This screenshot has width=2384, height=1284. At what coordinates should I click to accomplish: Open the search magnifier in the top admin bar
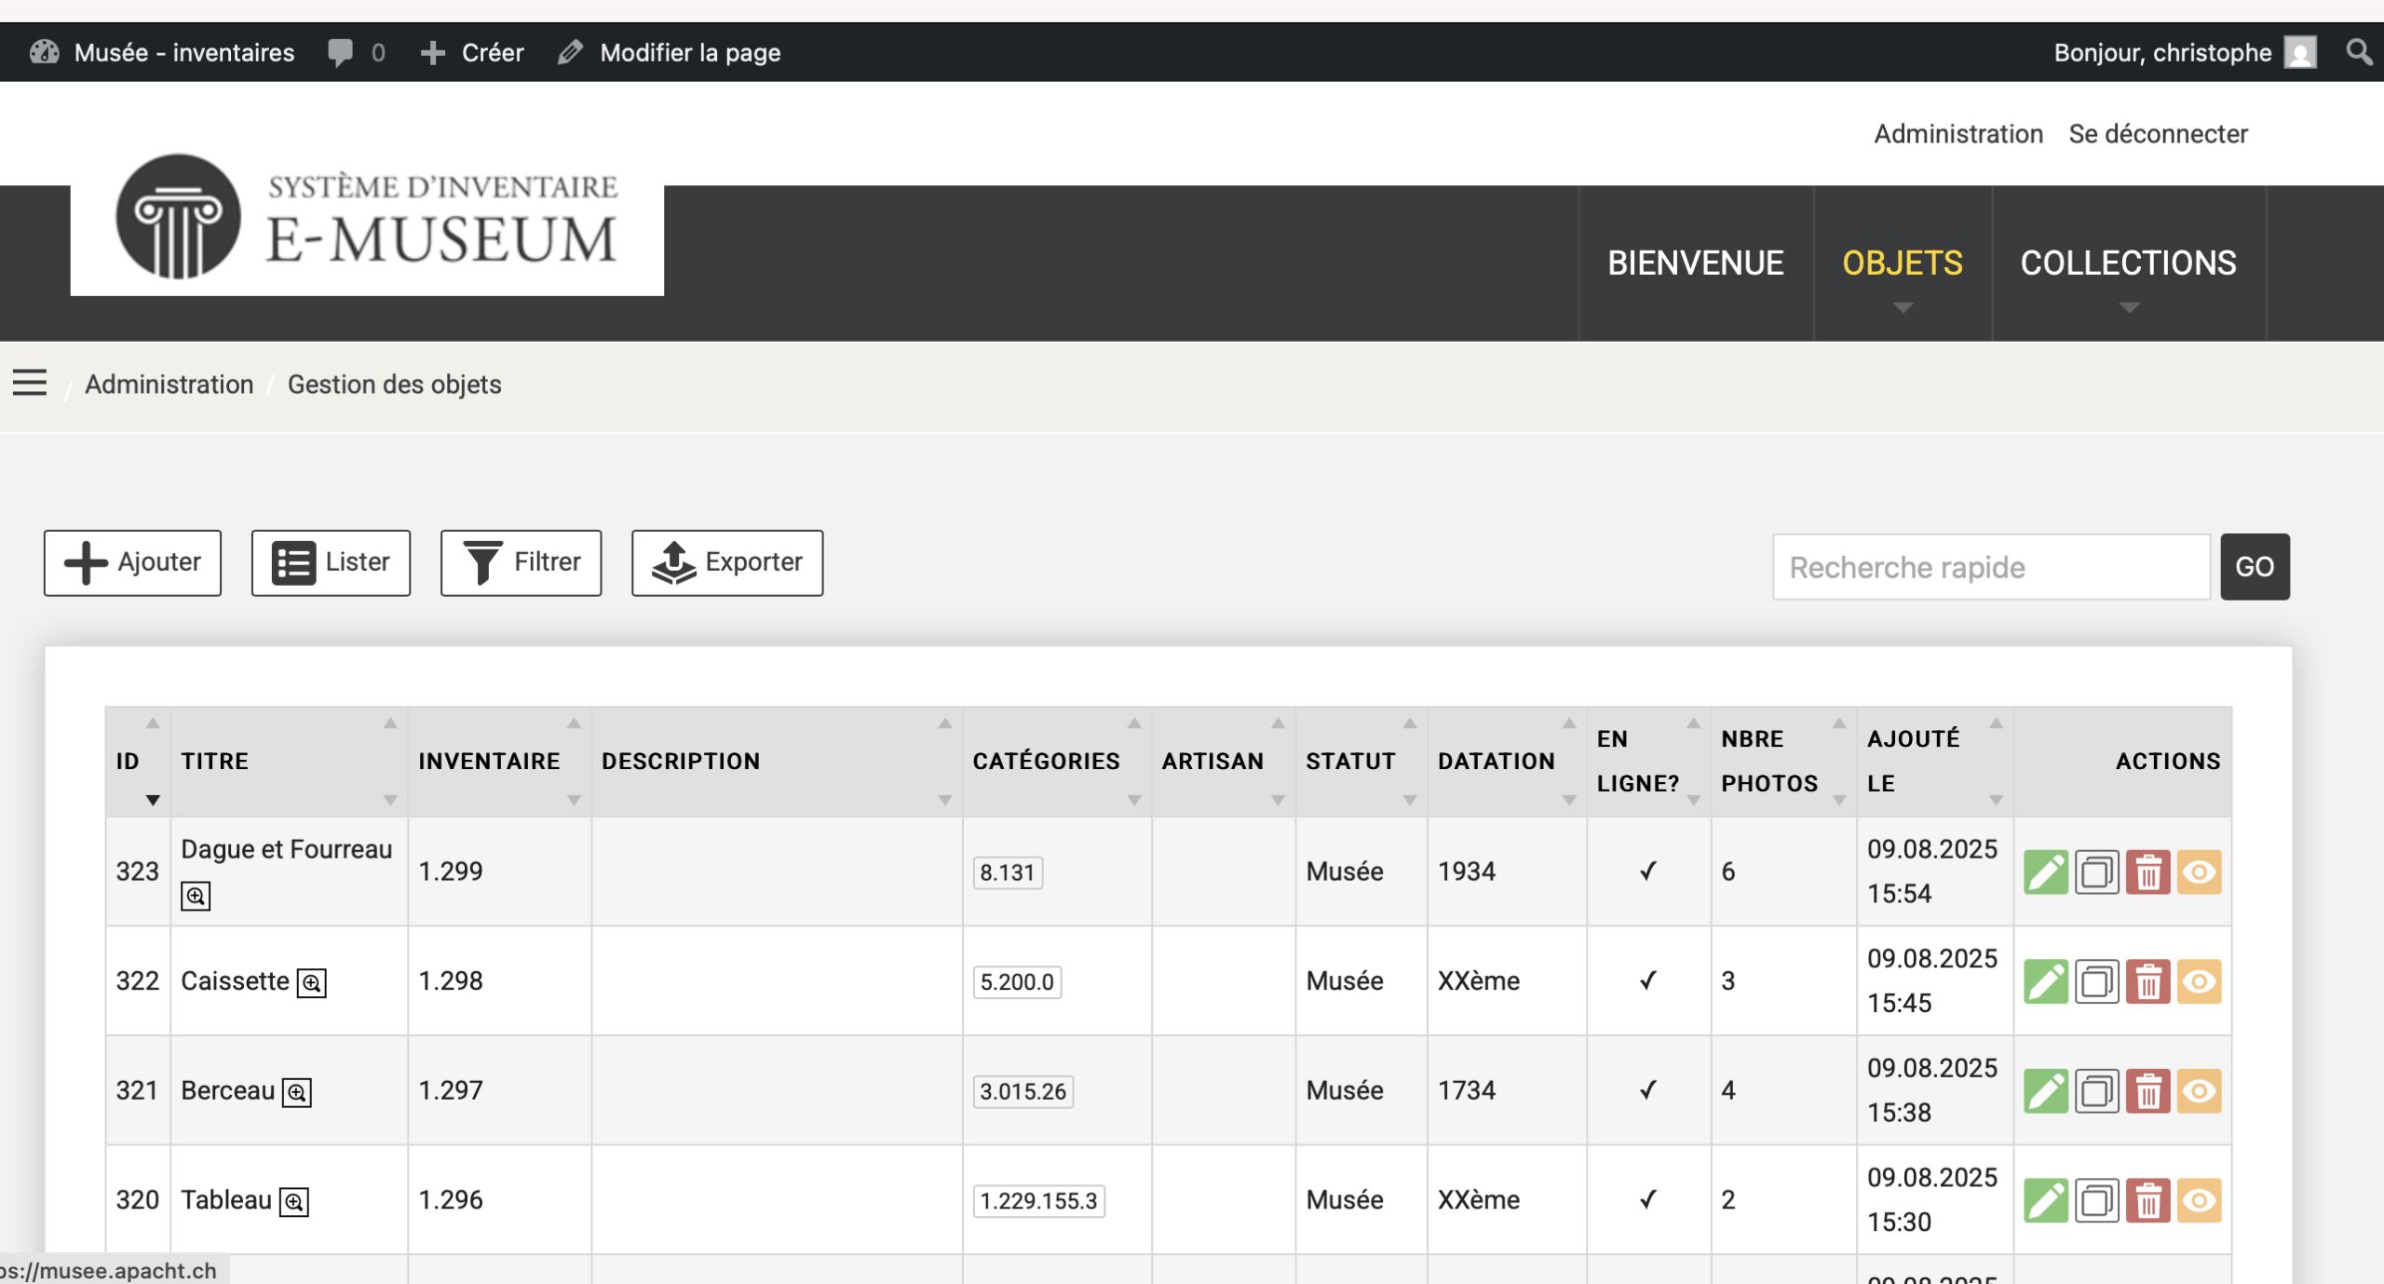[x=2358, y=52]
